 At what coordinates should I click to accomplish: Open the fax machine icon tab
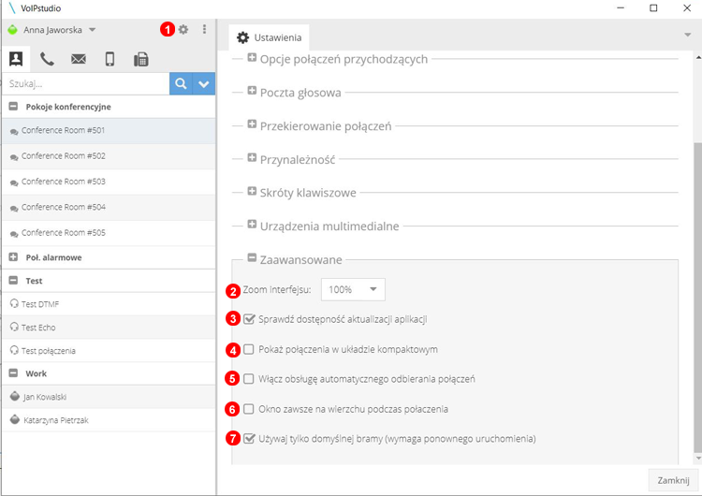140,59
